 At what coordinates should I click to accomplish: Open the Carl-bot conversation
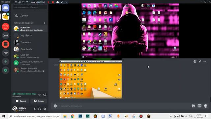[30, 56]
